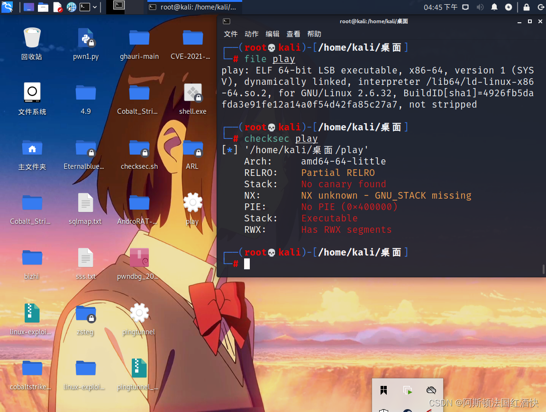Select the sqlmap.txt file
This screenshot has width=546, height=412.
(x=85, y=209)
